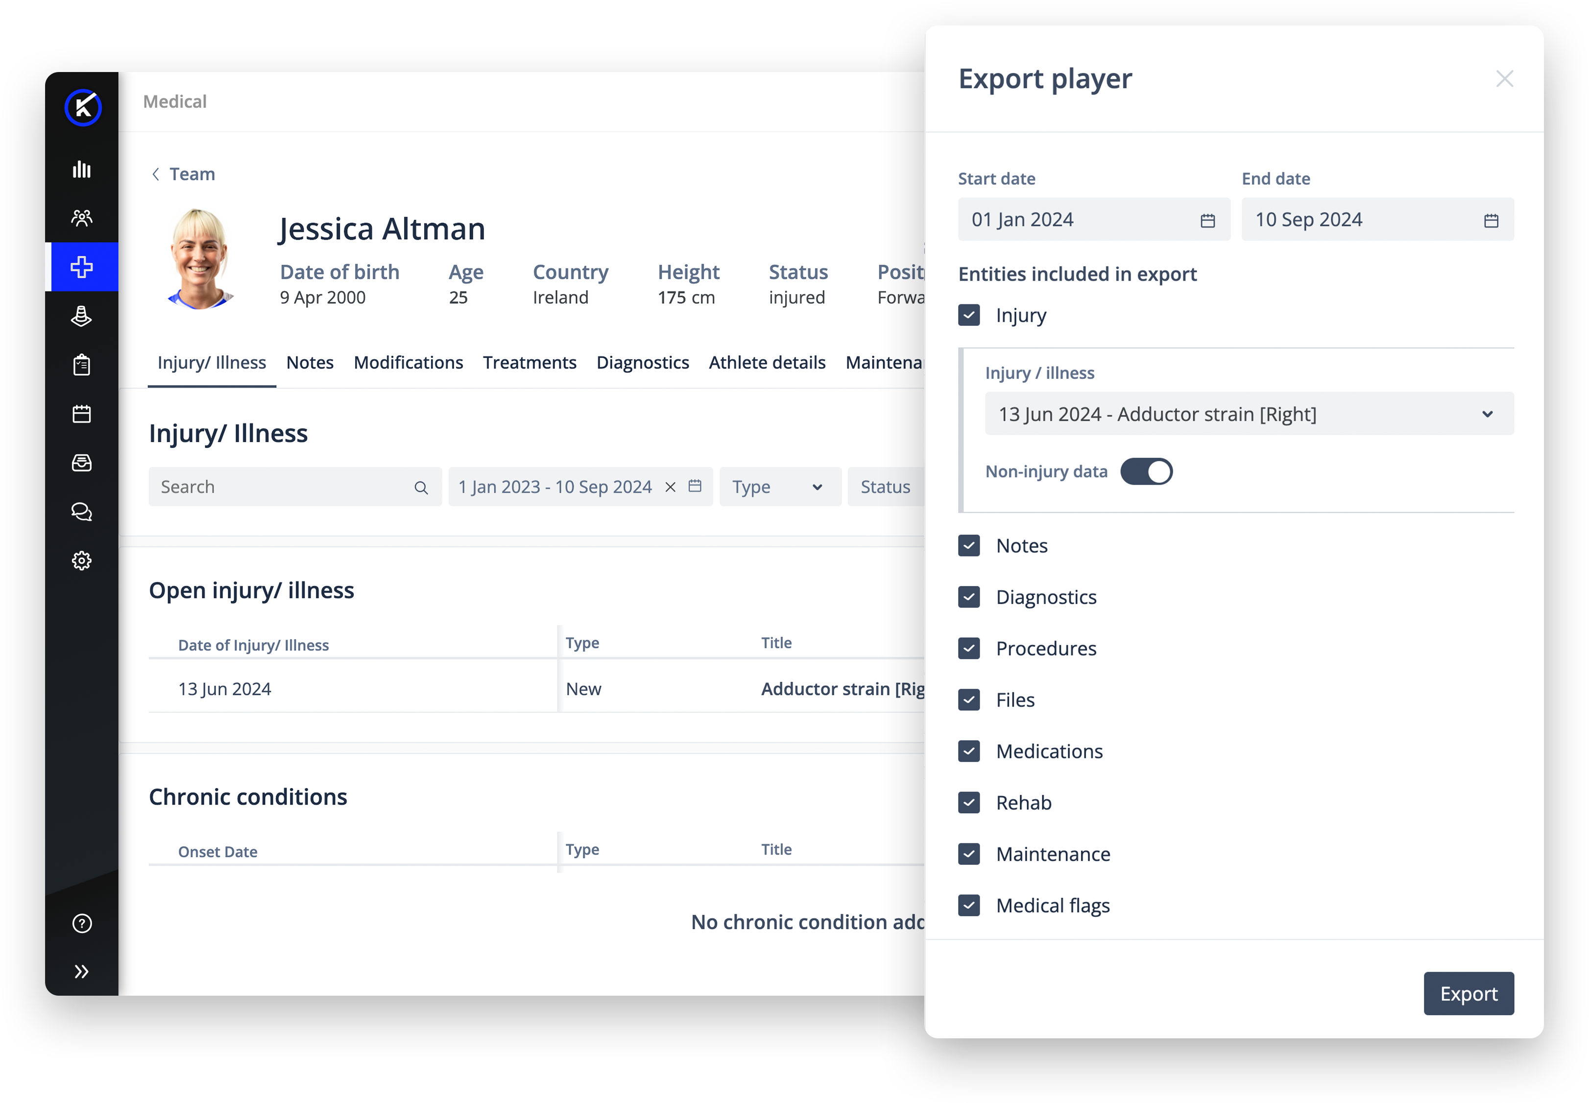This screenshot has width=1589, height=1103.
Task: Uncheck the Medical flags checkbox
Action: [968, 906]
